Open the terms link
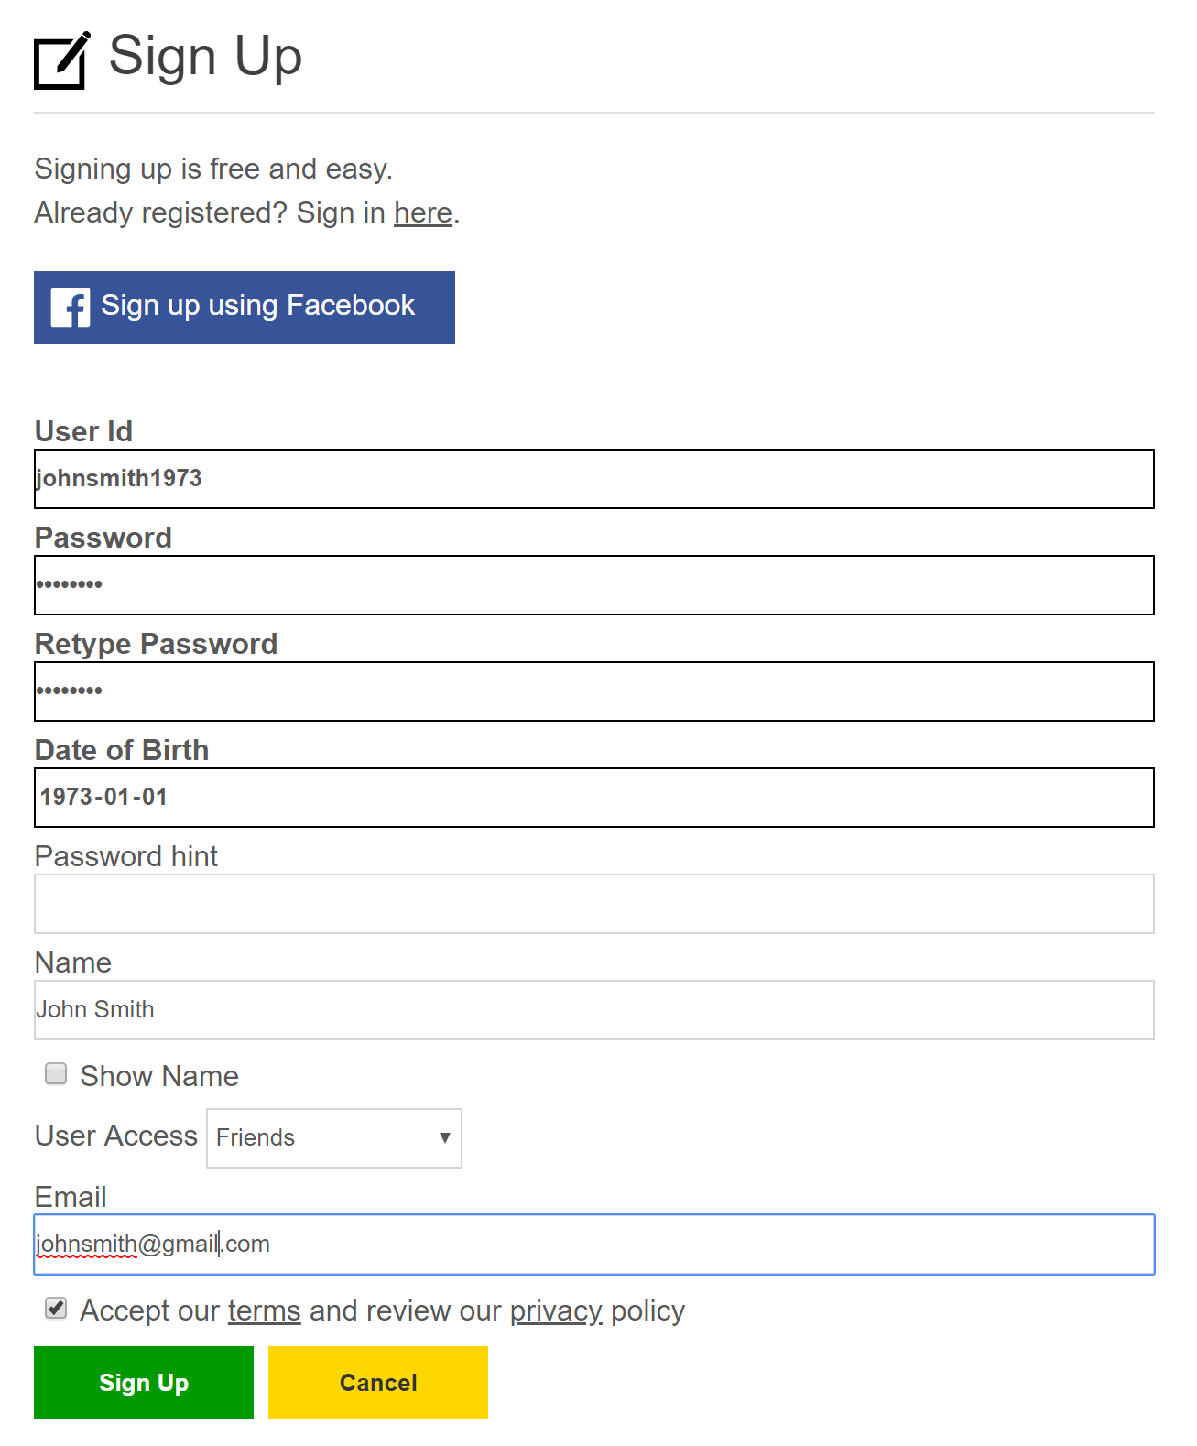The height and width of the screenshot is (1446, 1197). pyautogui.click(x=265, y=1310)
